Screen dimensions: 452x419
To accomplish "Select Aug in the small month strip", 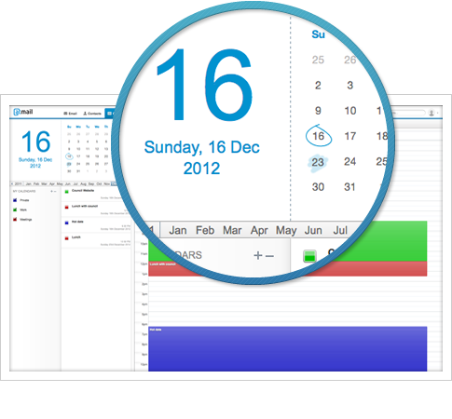I will (x=83, y=184).
